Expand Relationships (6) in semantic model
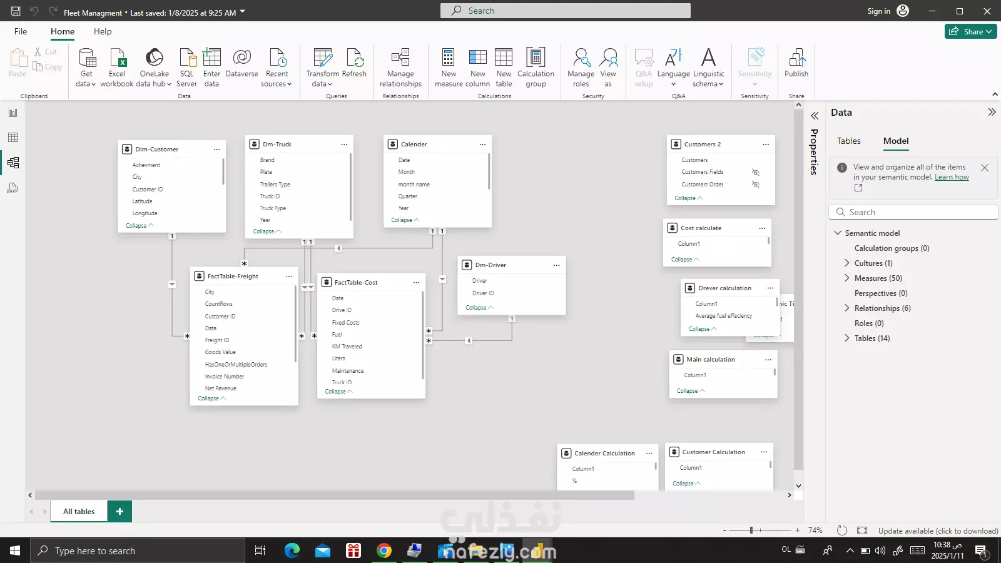 [847, 308]
